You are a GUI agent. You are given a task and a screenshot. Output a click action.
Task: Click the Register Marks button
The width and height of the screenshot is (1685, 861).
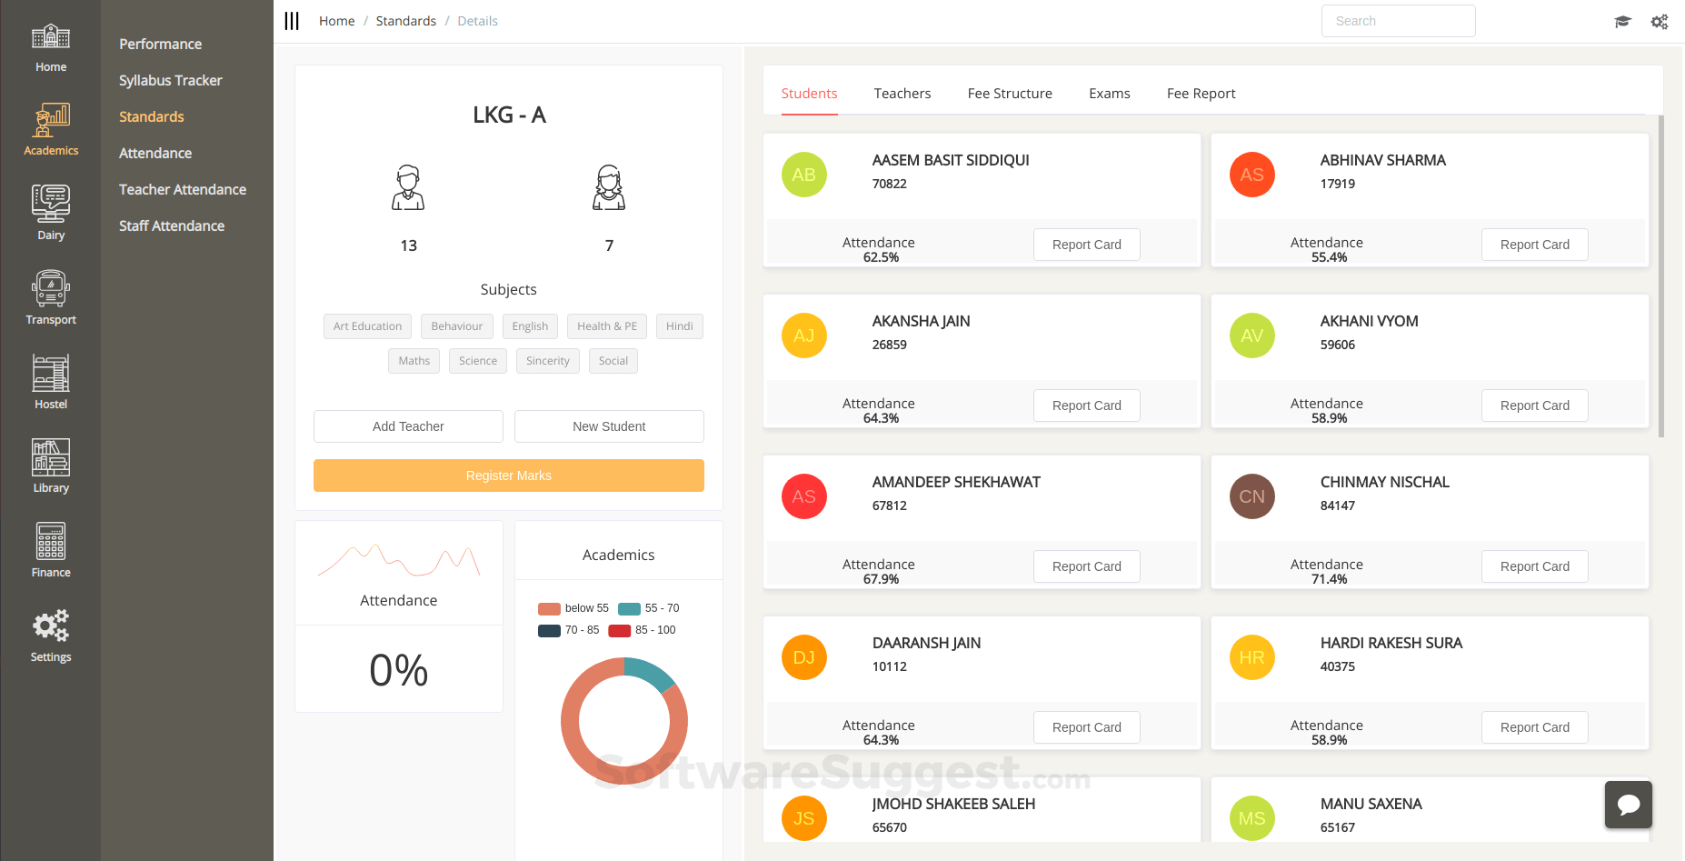(x=509, y=476)
